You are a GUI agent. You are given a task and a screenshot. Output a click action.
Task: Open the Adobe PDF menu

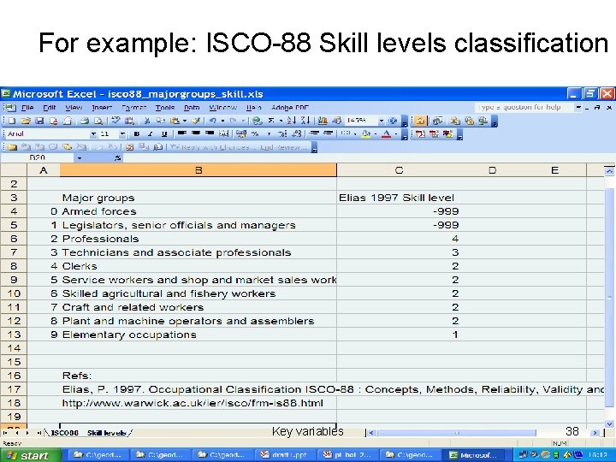click(x=290, y=107)
